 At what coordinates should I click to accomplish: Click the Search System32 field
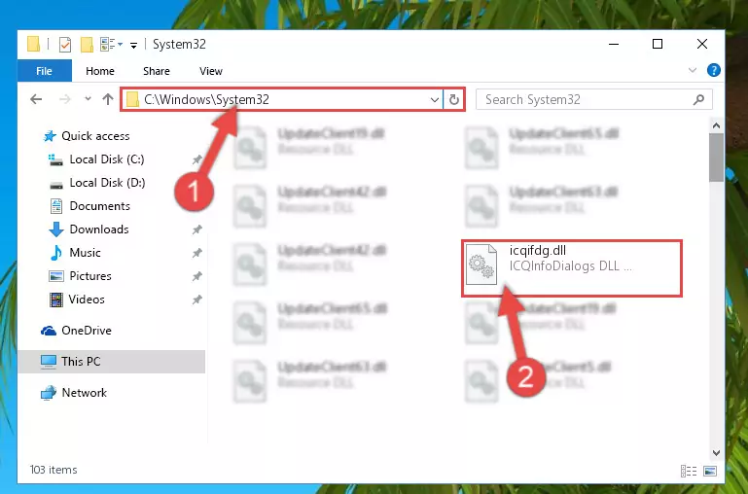click(x=594, y=99)
